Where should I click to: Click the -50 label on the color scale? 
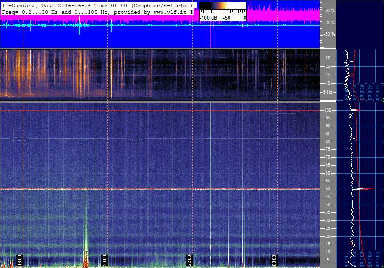tap(227, 18)
